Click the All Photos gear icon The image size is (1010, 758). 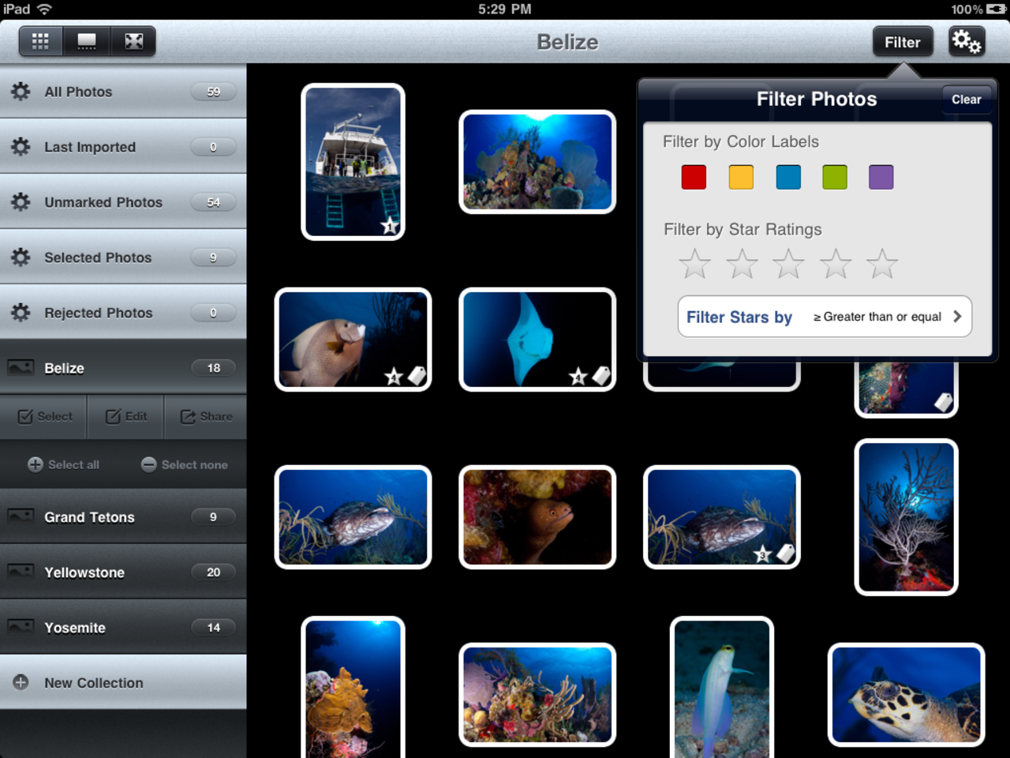21,92
